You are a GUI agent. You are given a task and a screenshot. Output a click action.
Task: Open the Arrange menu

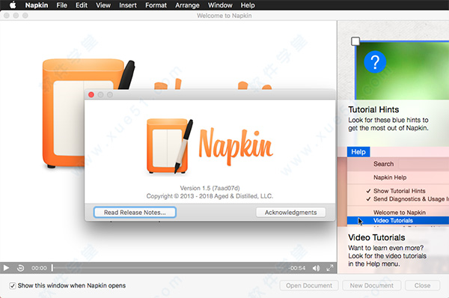coord(187,5)
